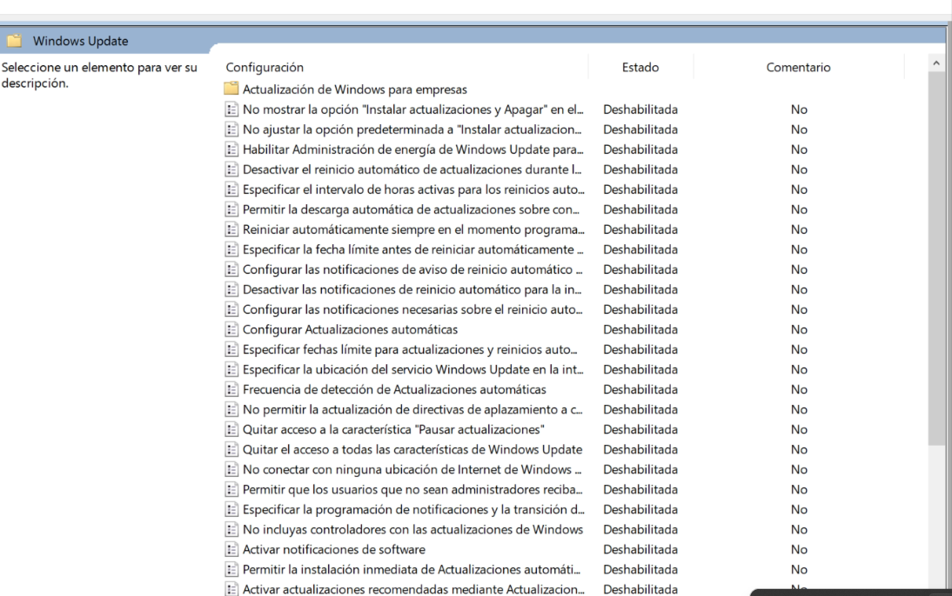Click the Windows Update folder icon in header
The height and width of the screenshot is (596, 952).
16,40
